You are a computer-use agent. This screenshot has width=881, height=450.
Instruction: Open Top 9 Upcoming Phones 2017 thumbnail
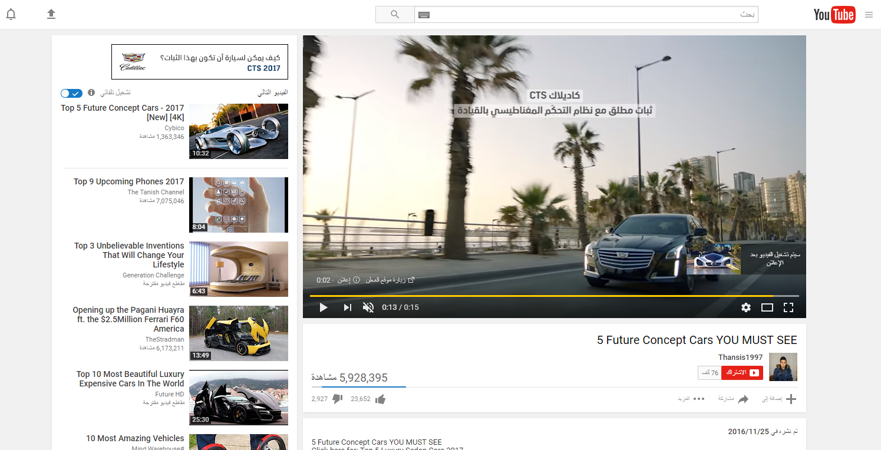click(x=239, y=205)
